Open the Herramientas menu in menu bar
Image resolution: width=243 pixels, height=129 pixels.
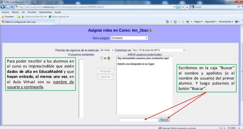coord(45,12)
